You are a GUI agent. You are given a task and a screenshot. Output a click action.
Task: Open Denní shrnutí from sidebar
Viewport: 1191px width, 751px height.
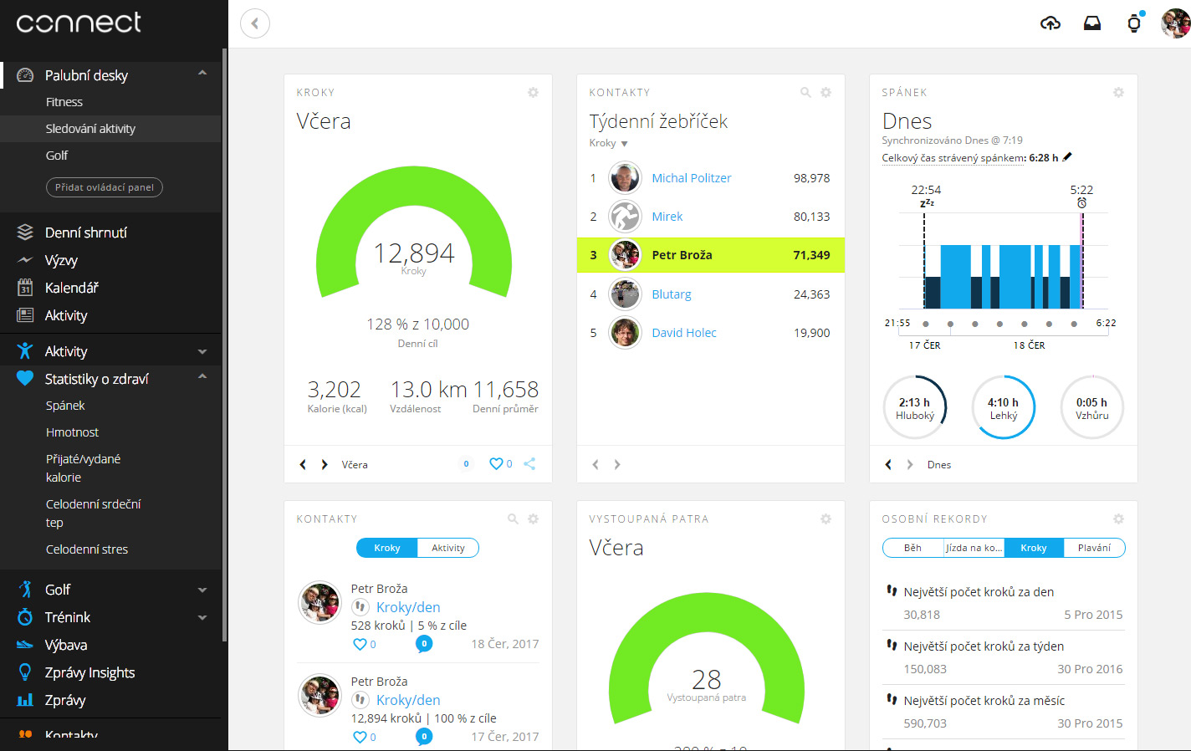click(85, 232)
